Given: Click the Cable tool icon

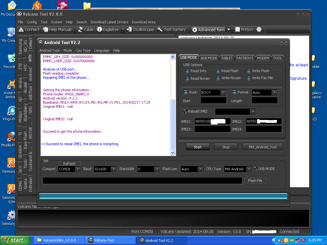Looking at the screenshot, I should pyautogui.click(x=86, y=29).
